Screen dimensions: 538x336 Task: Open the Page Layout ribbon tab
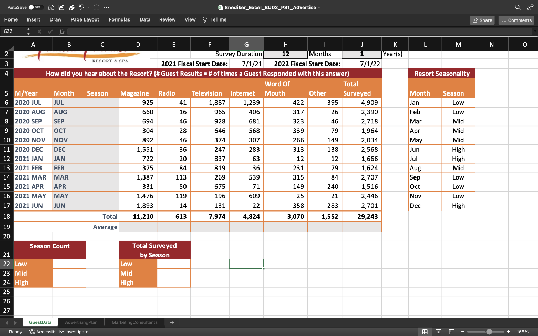click(85, 19)
